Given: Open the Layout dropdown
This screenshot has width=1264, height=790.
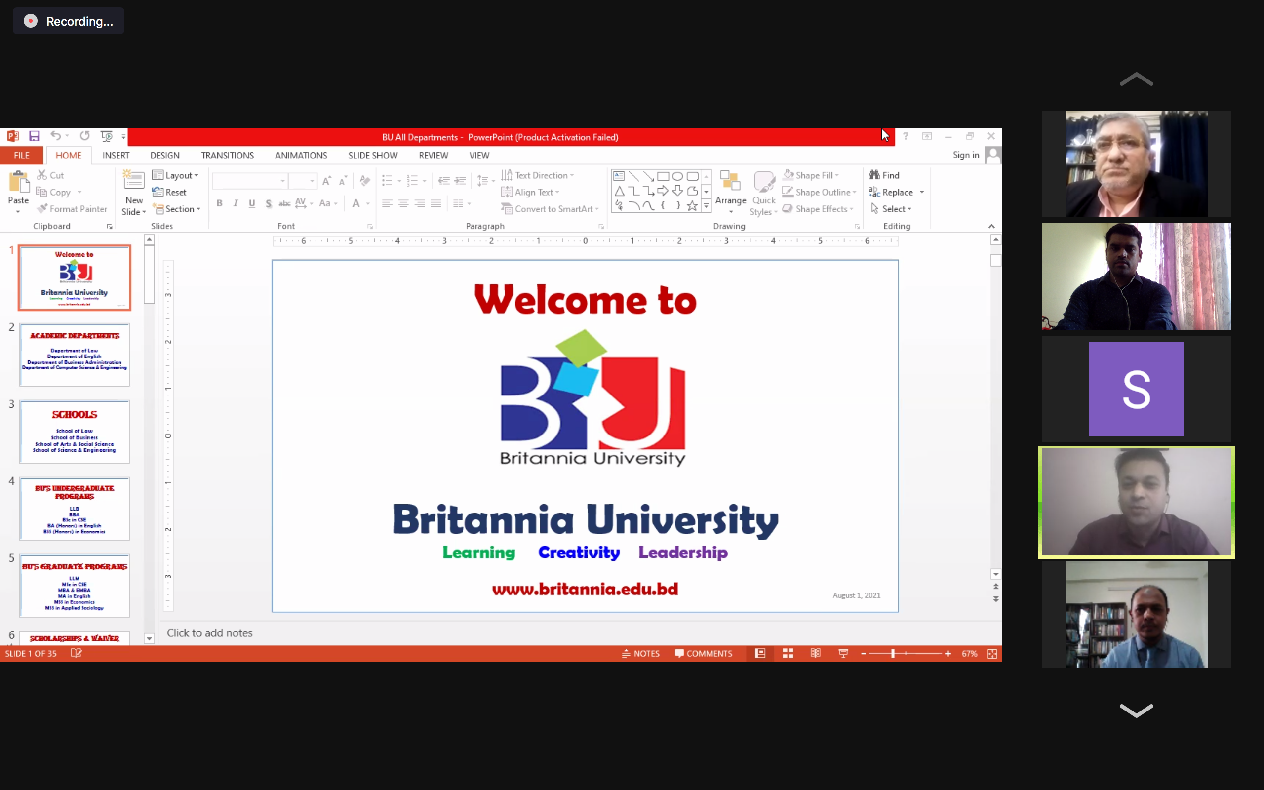Looking at the screenshot, I should (x=175, y=175).
